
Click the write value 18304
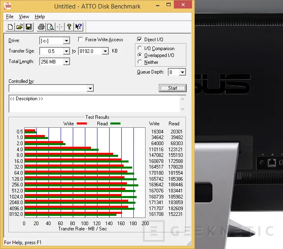click(x=157, y=131)
